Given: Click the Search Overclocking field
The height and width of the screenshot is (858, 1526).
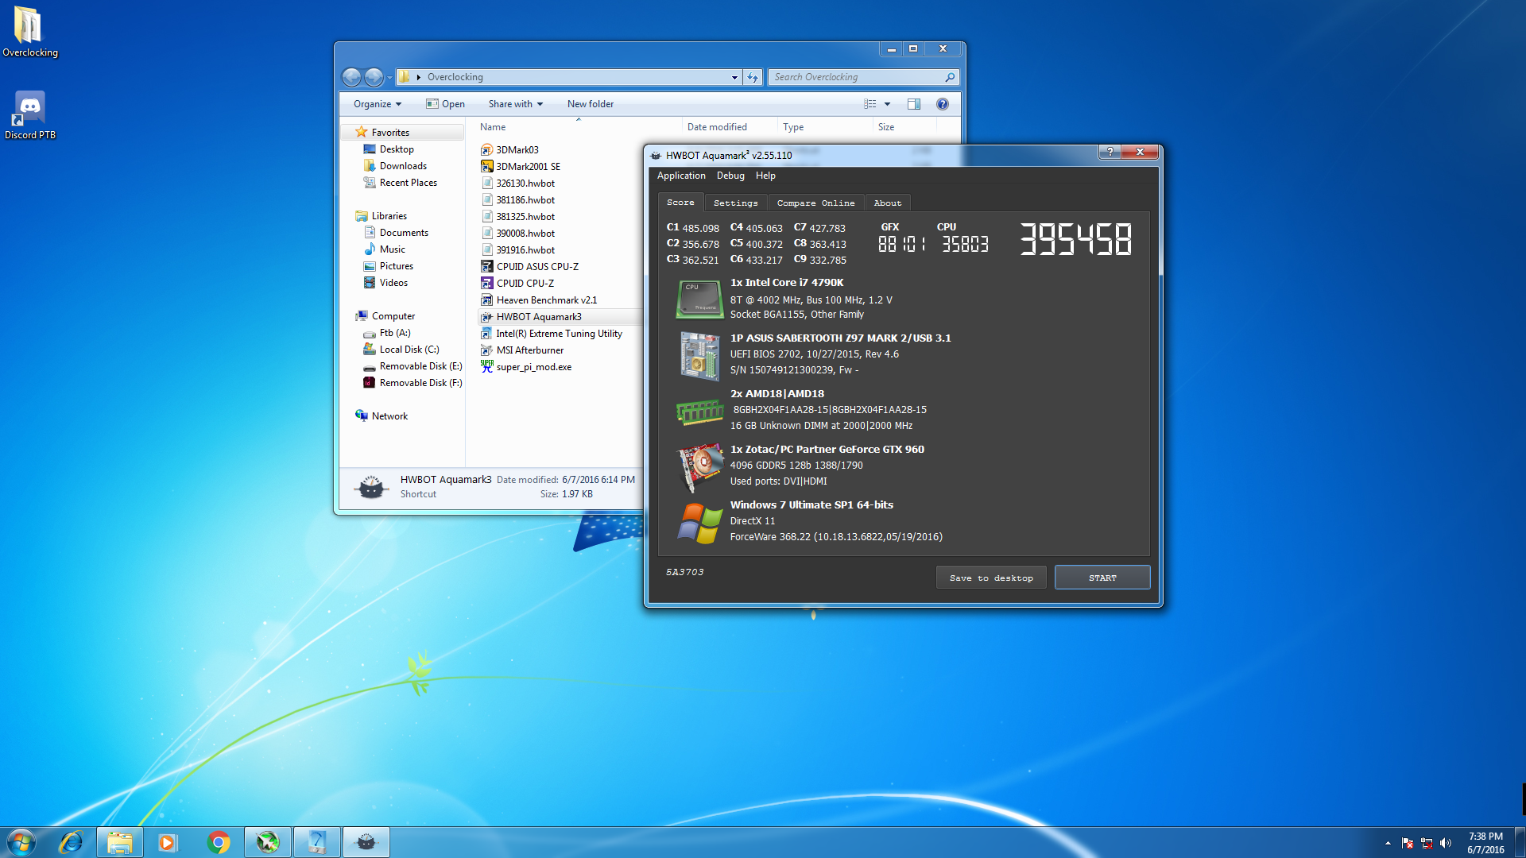Looking at the screenshot, I should click(x=863, y=77).
